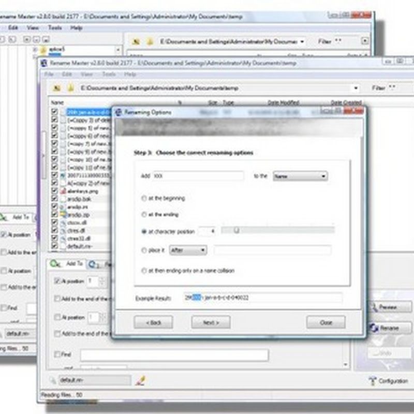
Task: Click the pencil edit-script icon beside default.rn~
Action: click(140, 380)
